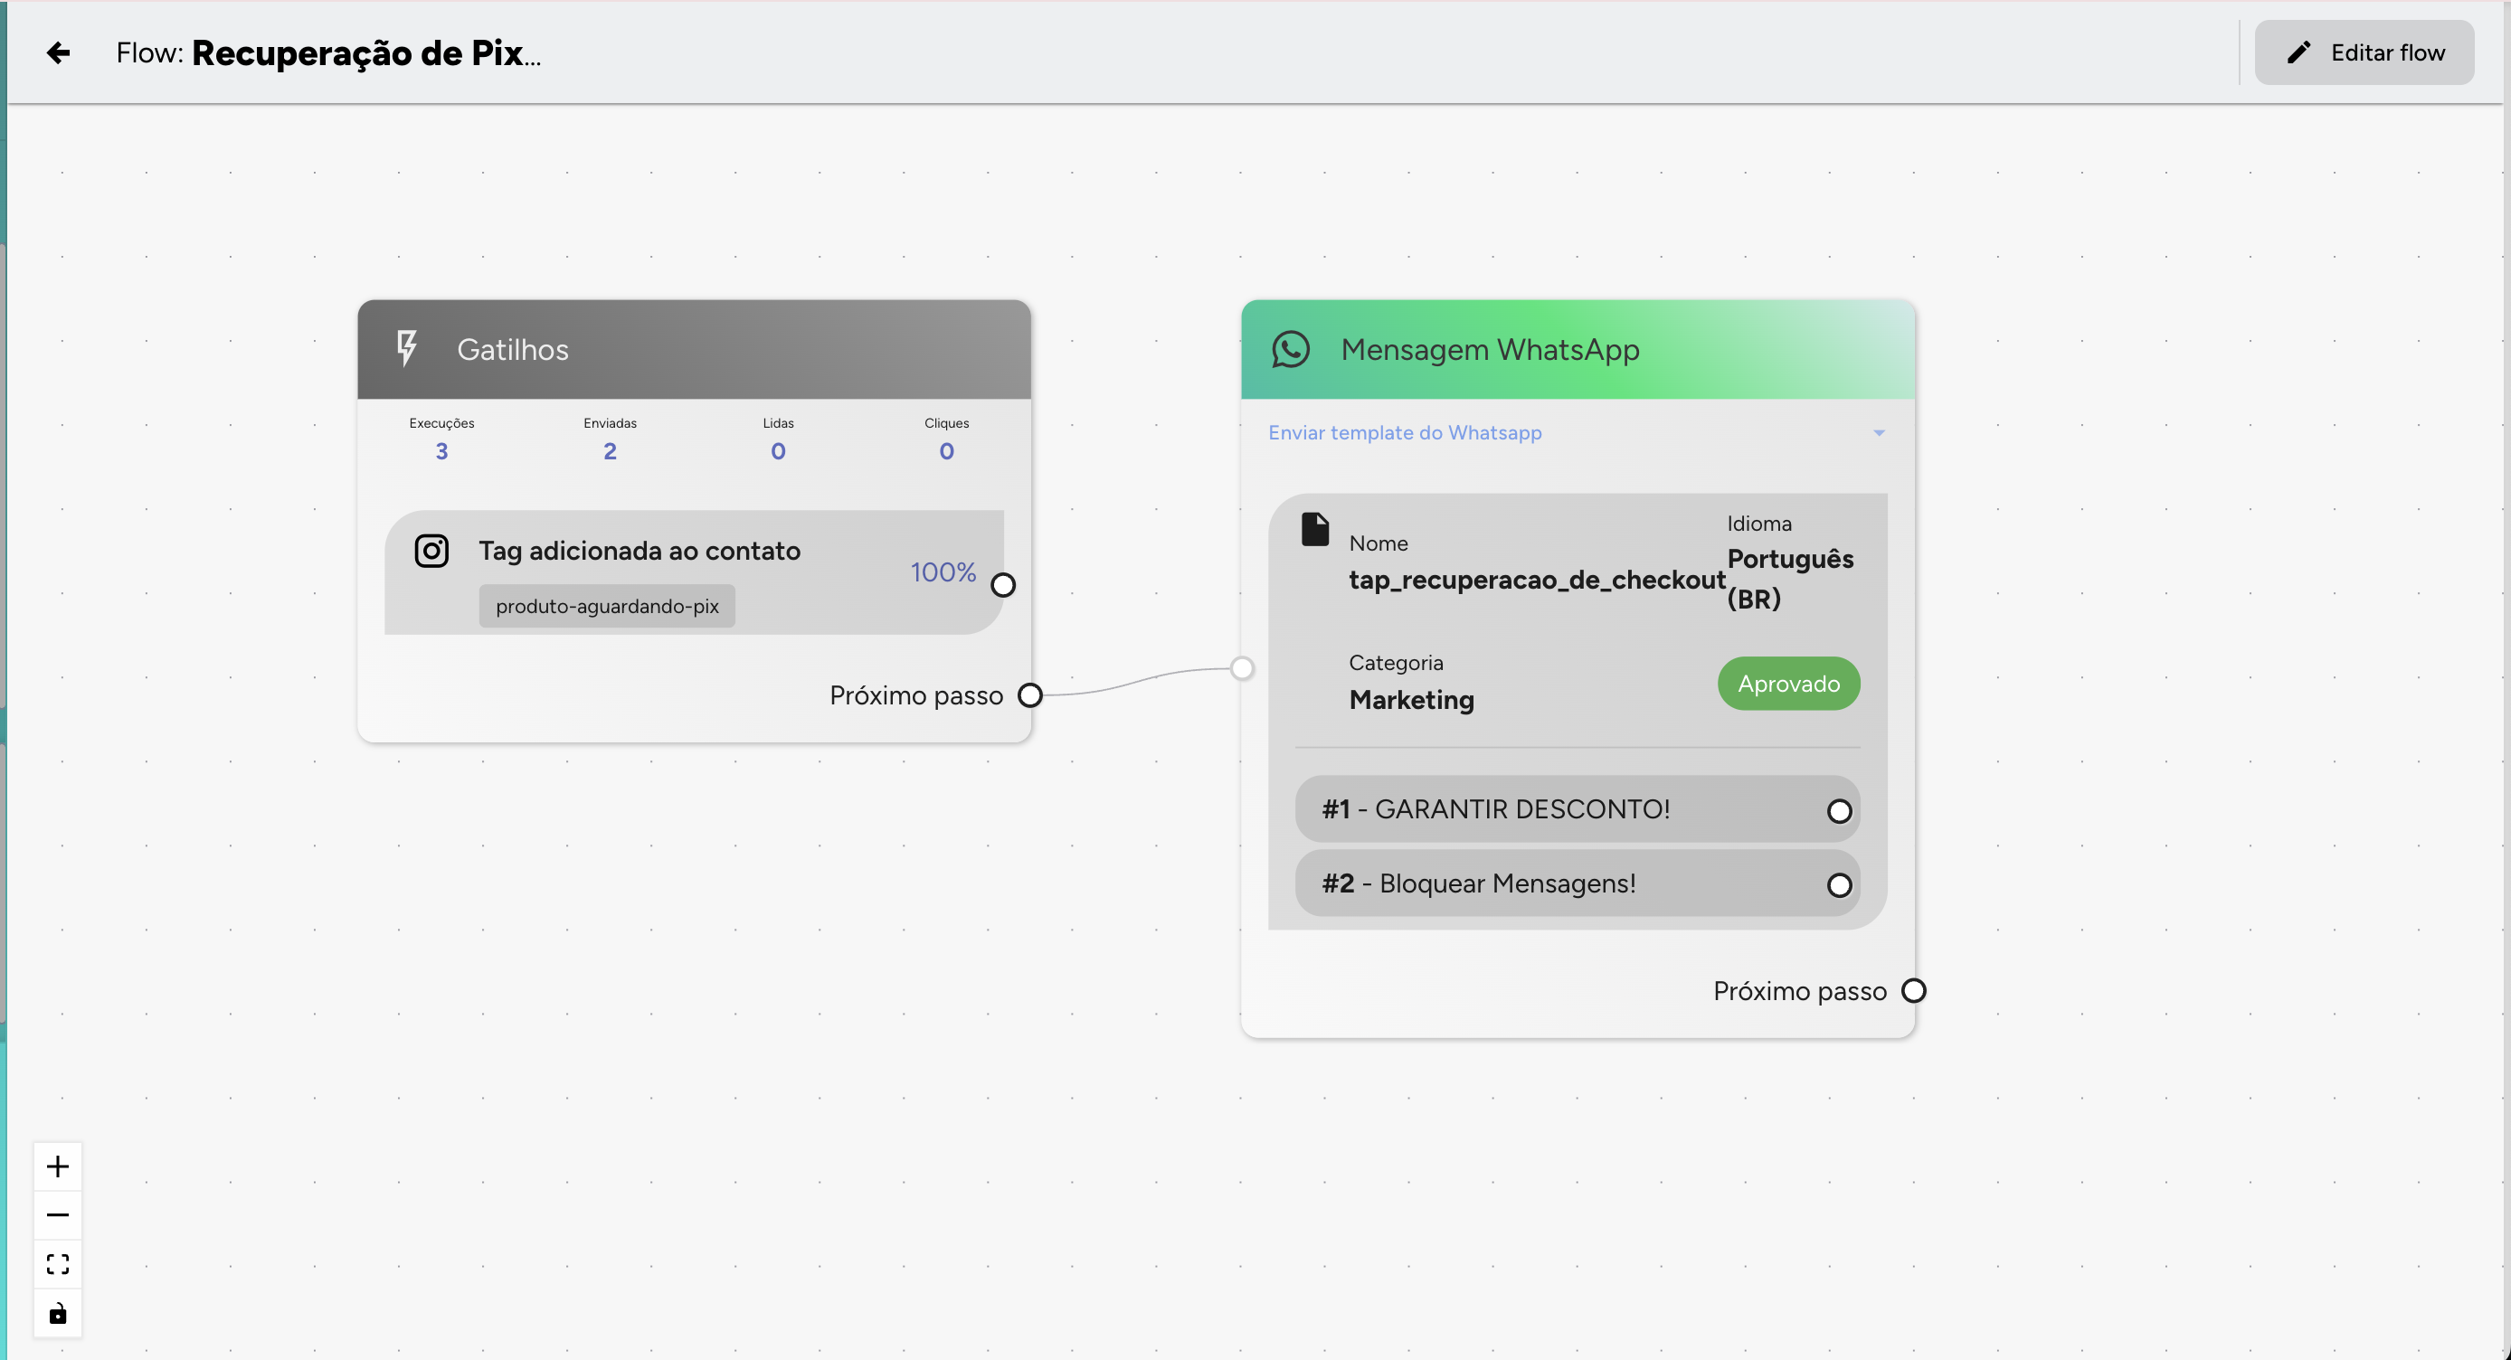Click the Lidas count 0
The image size is (2511, 1360).
[778, 451]
